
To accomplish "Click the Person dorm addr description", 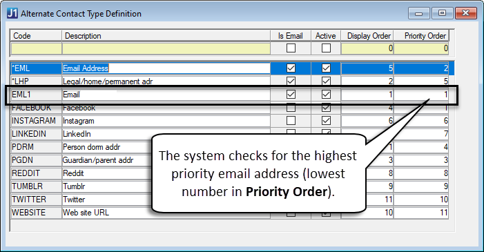I will pyautogui.click(x=107, y=147).
